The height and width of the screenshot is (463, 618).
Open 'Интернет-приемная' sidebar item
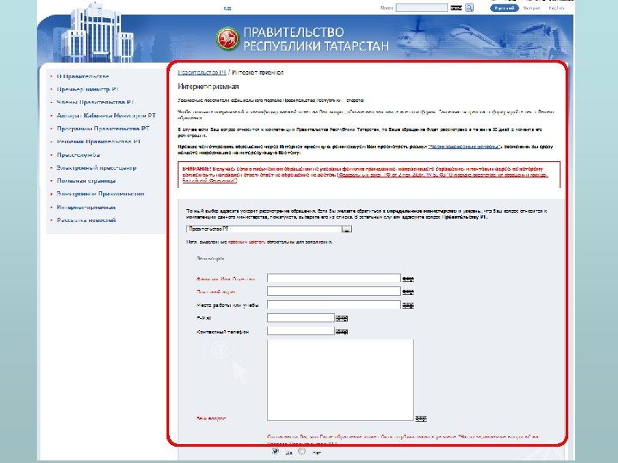click(87, 207)
